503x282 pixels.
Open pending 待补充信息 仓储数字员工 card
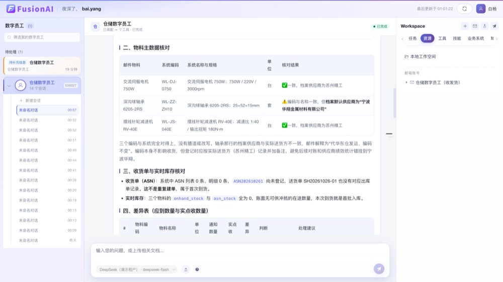tap(42, 66)
